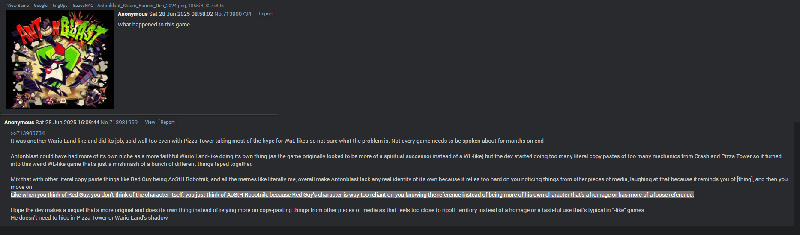Expand the Antonblast banner thumbnail

pos(60,59)
